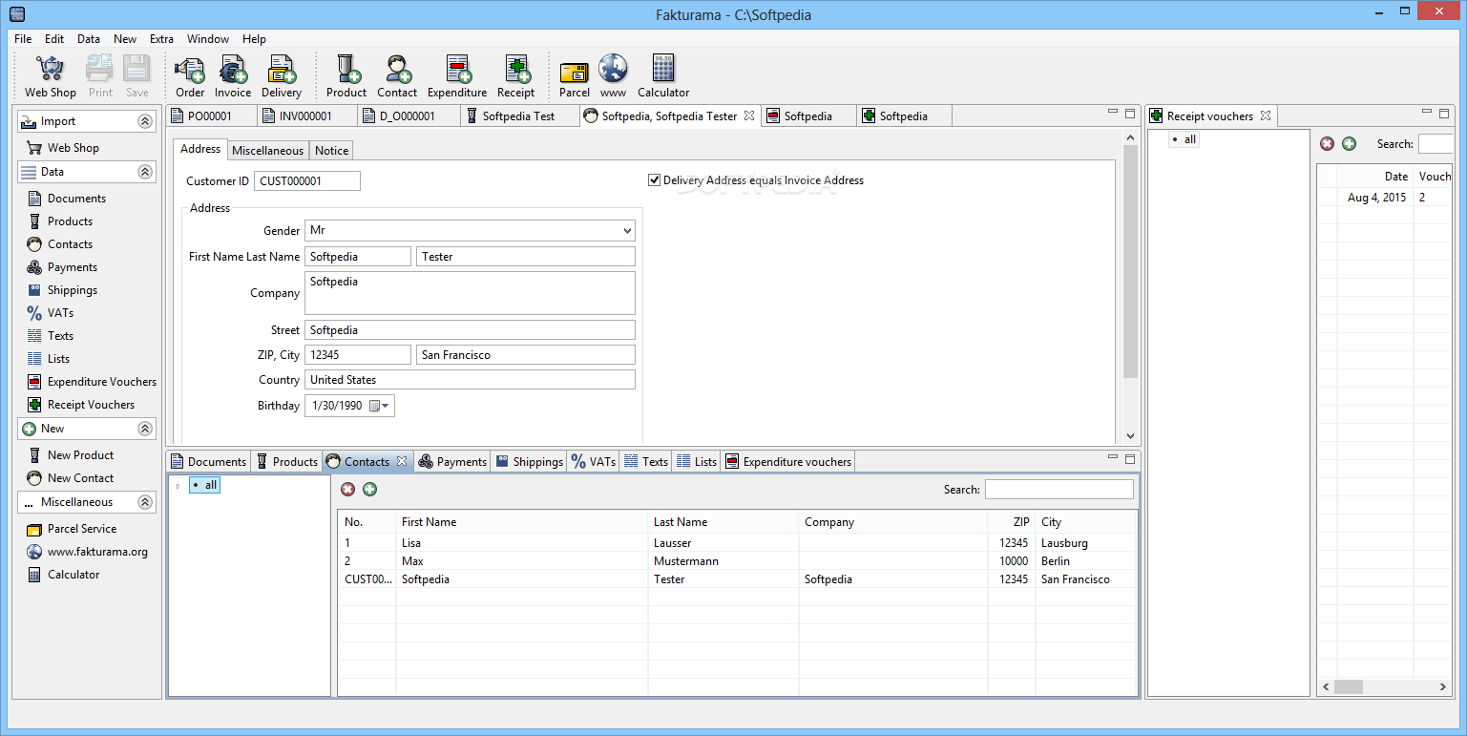Expand the 'all' tree node in Contacts
1467x736 pixels.
[x=178, y=486]
